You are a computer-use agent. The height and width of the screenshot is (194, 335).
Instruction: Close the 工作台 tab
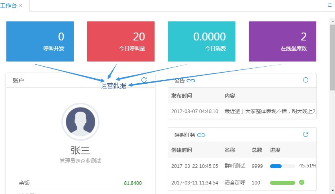coord(21,6)
